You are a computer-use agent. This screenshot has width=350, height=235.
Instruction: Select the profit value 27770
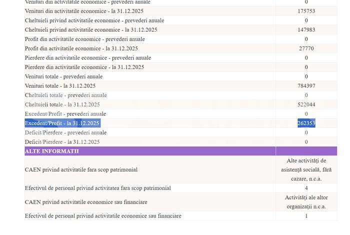306,48
